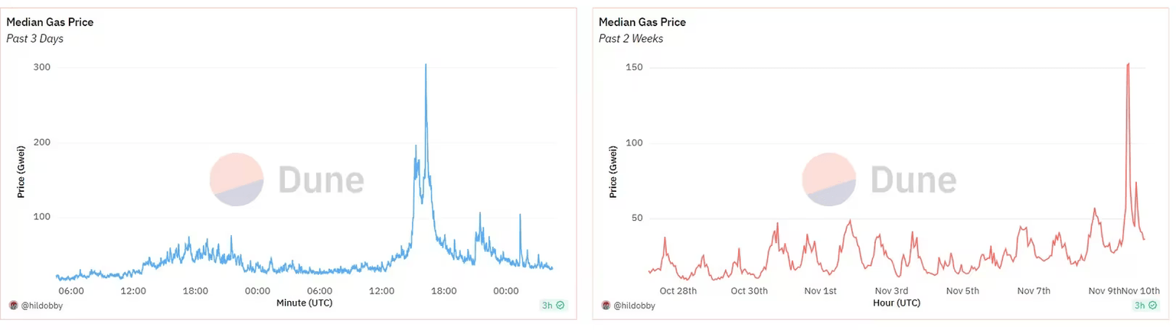1176x330 pixels.
Task: Click the green check icon on the right chart
Action: 1153,306
